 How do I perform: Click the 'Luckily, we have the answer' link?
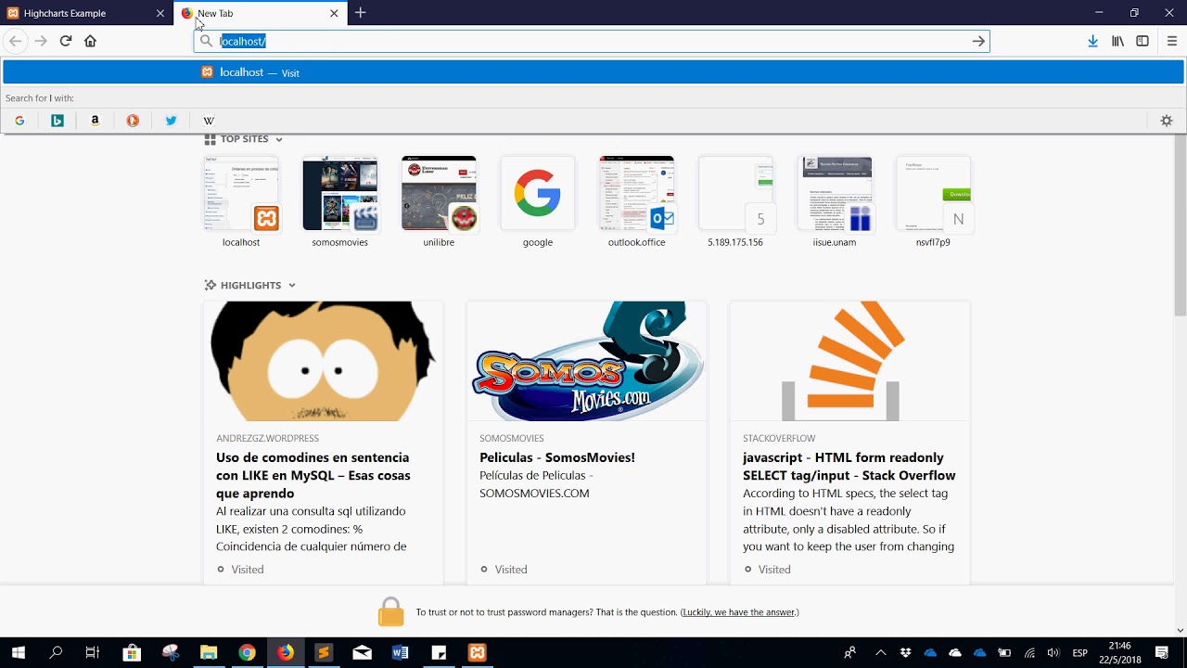tap(739, 612)
